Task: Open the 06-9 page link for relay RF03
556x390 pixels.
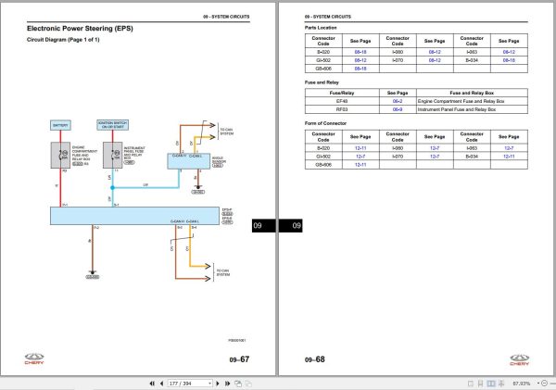Action: click(398, 109)
